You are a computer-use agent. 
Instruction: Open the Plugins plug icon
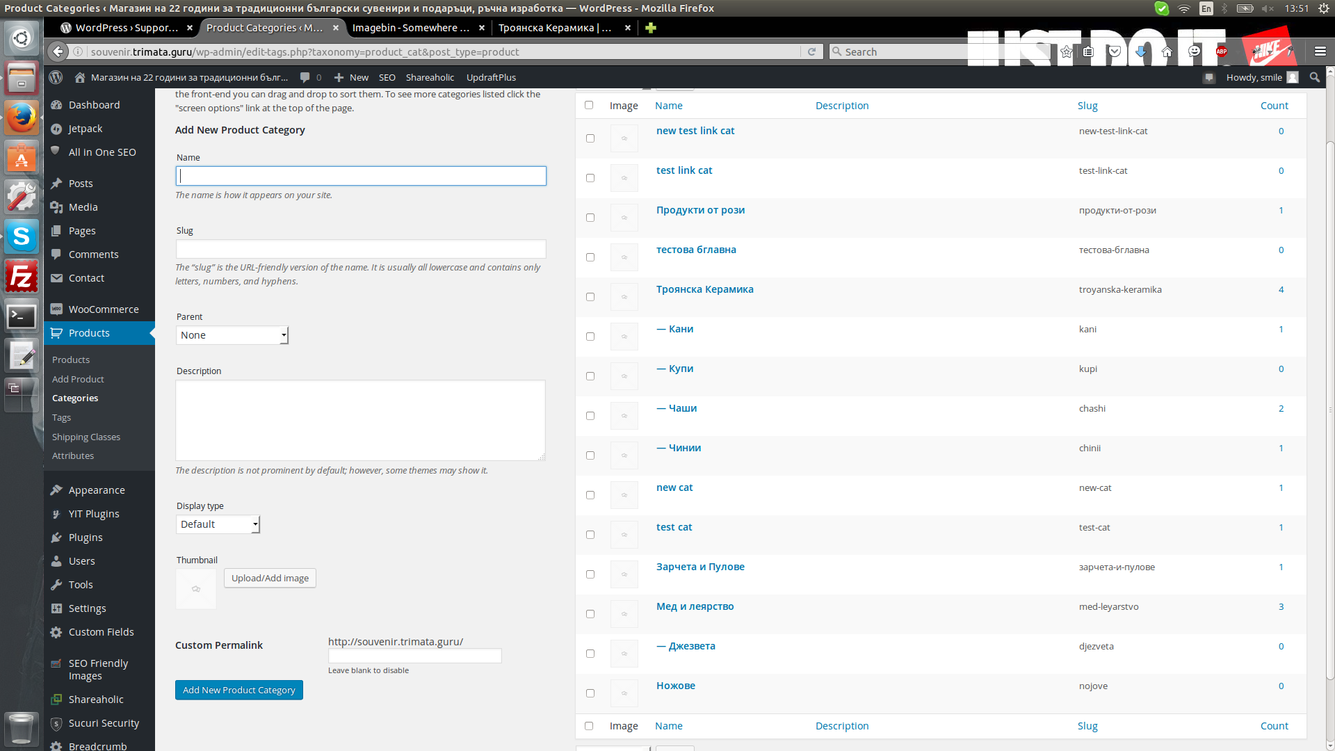(x=56, y=538)
